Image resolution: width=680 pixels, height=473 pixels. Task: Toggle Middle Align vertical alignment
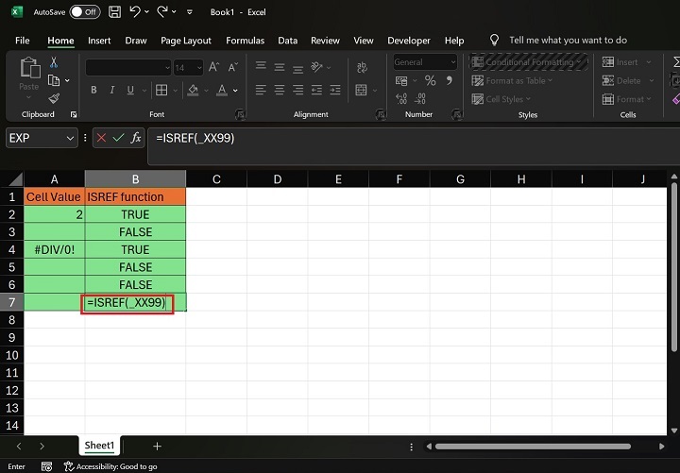[280, 67]
